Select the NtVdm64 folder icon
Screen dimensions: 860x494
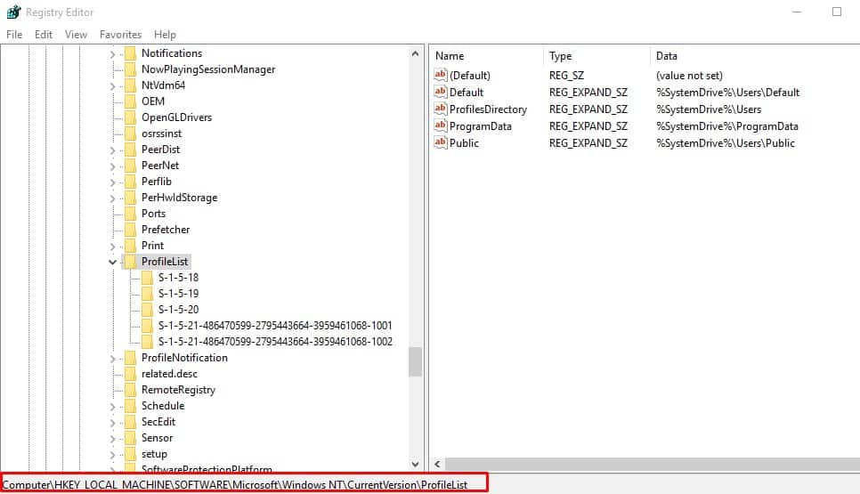click(x=130, y=85)
